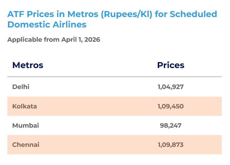Select the Mumbai cell in the table

(x=25, y=125)
